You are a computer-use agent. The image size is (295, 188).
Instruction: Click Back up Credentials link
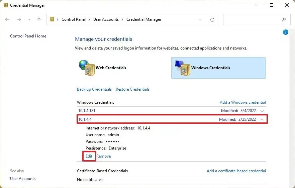point(94,89)
